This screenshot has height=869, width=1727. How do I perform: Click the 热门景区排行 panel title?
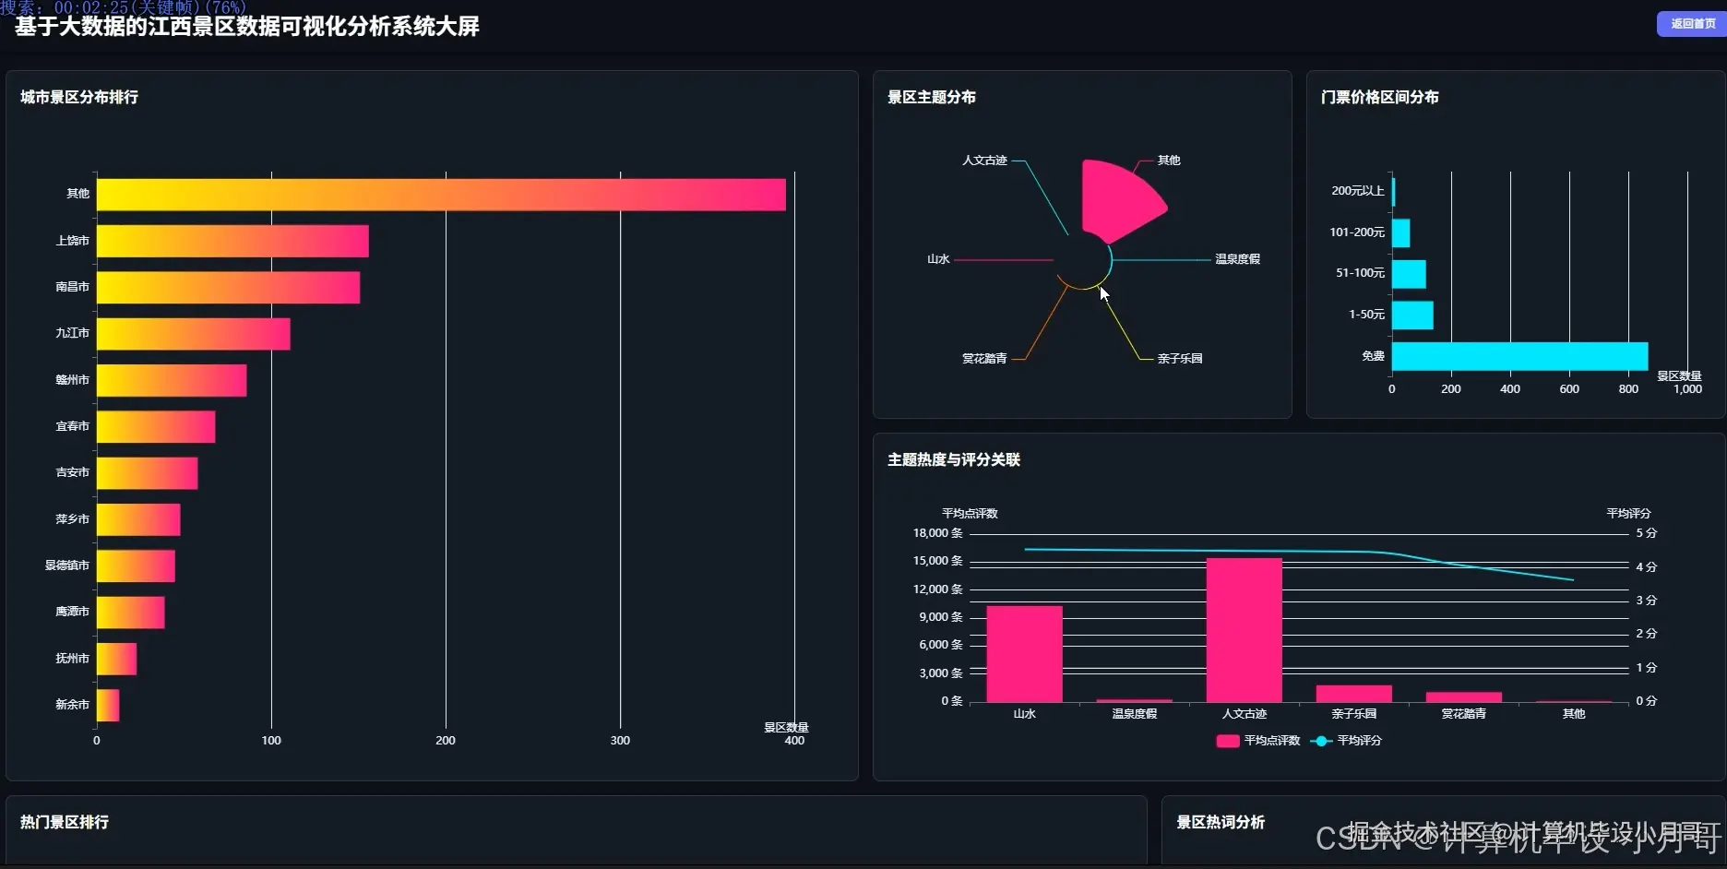coord(65,823)
